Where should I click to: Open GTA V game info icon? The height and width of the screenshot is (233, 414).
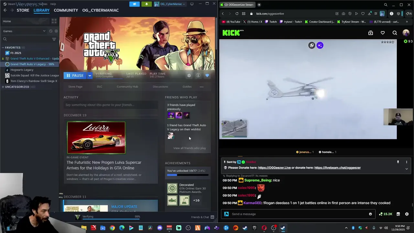coord(198,75)
